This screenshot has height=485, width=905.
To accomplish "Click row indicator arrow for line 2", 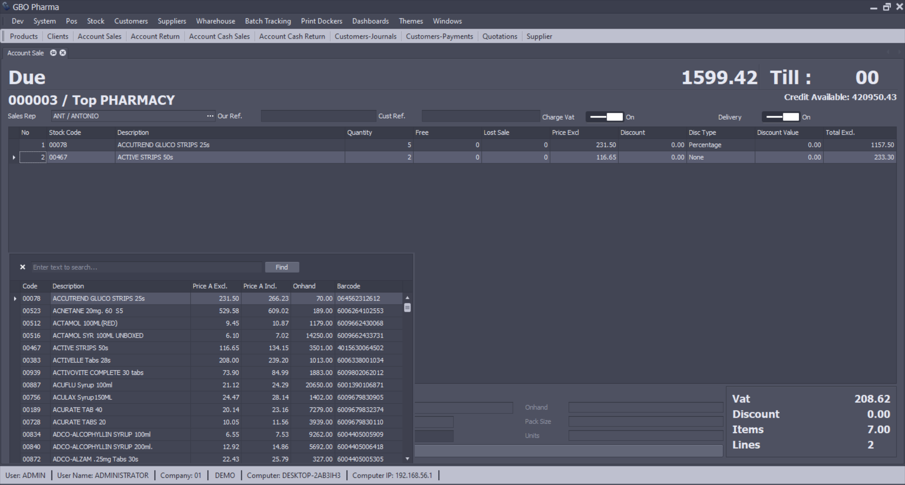I will pyautogui.click(x=14, y=157).
